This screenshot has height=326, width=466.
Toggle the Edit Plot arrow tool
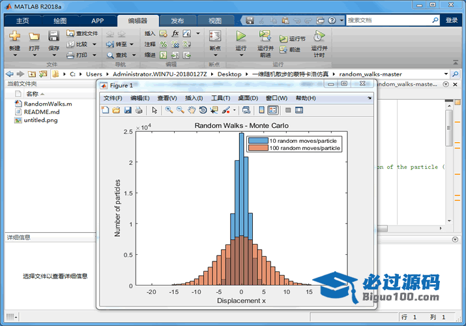(x=154, y=110)
